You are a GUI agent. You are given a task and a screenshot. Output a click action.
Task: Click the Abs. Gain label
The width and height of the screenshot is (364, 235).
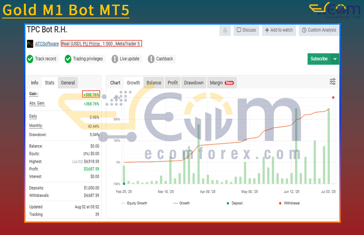[x=37, y=103]
